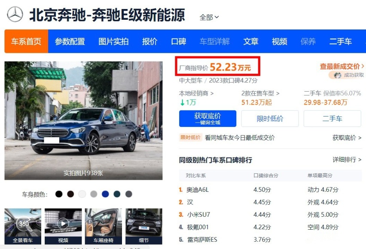Image resolution: width=366 pixels, height=249 pixels.
Task: Open 本地经销商 link
Action: point(196,93)
